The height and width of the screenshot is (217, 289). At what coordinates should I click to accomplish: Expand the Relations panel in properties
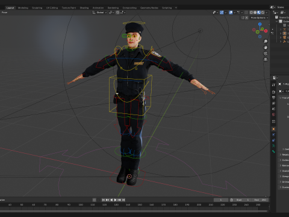click(284, 154)
